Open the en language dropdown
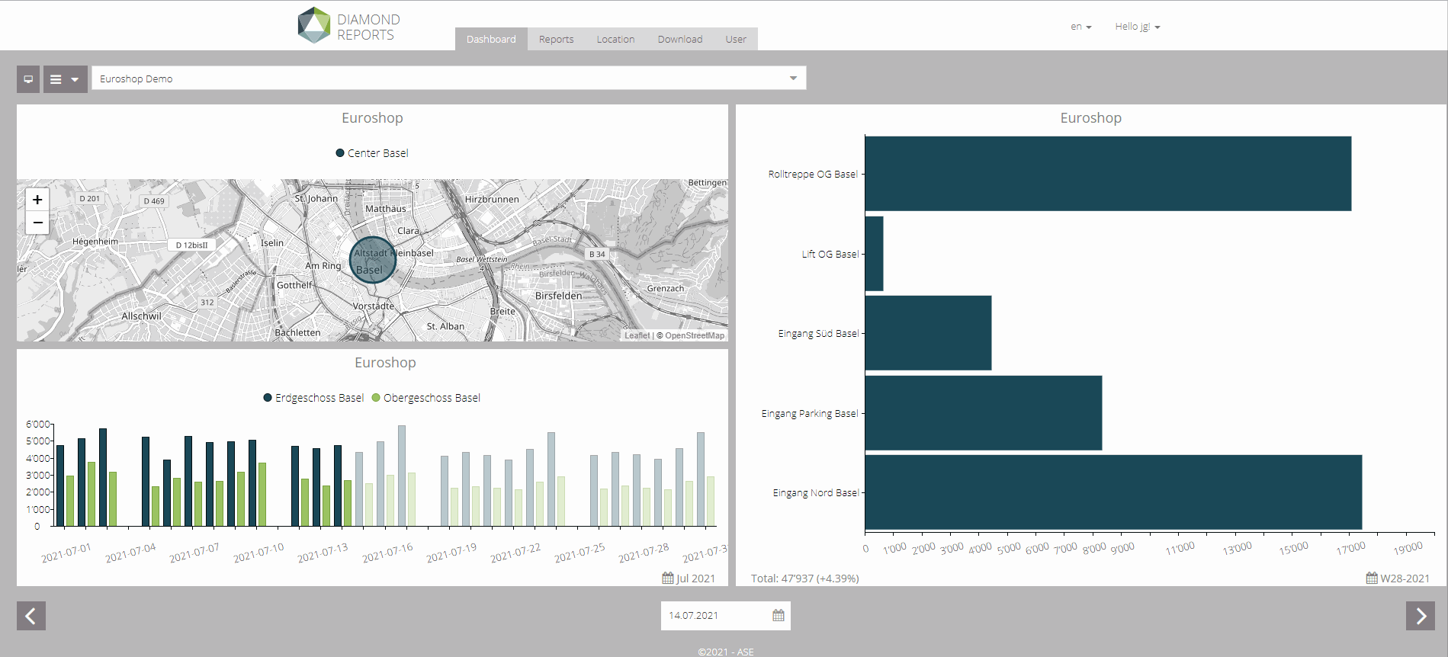1448x657 pixels. pos(1080,27)
